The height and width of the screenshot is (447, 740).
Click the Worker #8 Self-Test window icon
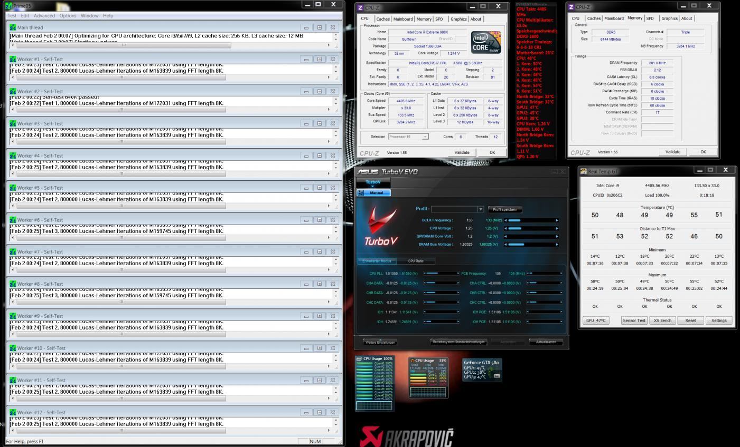(13, 284)
